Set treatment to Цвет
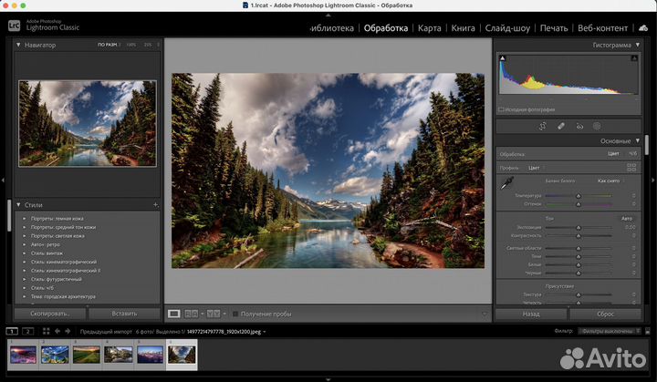657x382 pixels. [x=613, y=154]
